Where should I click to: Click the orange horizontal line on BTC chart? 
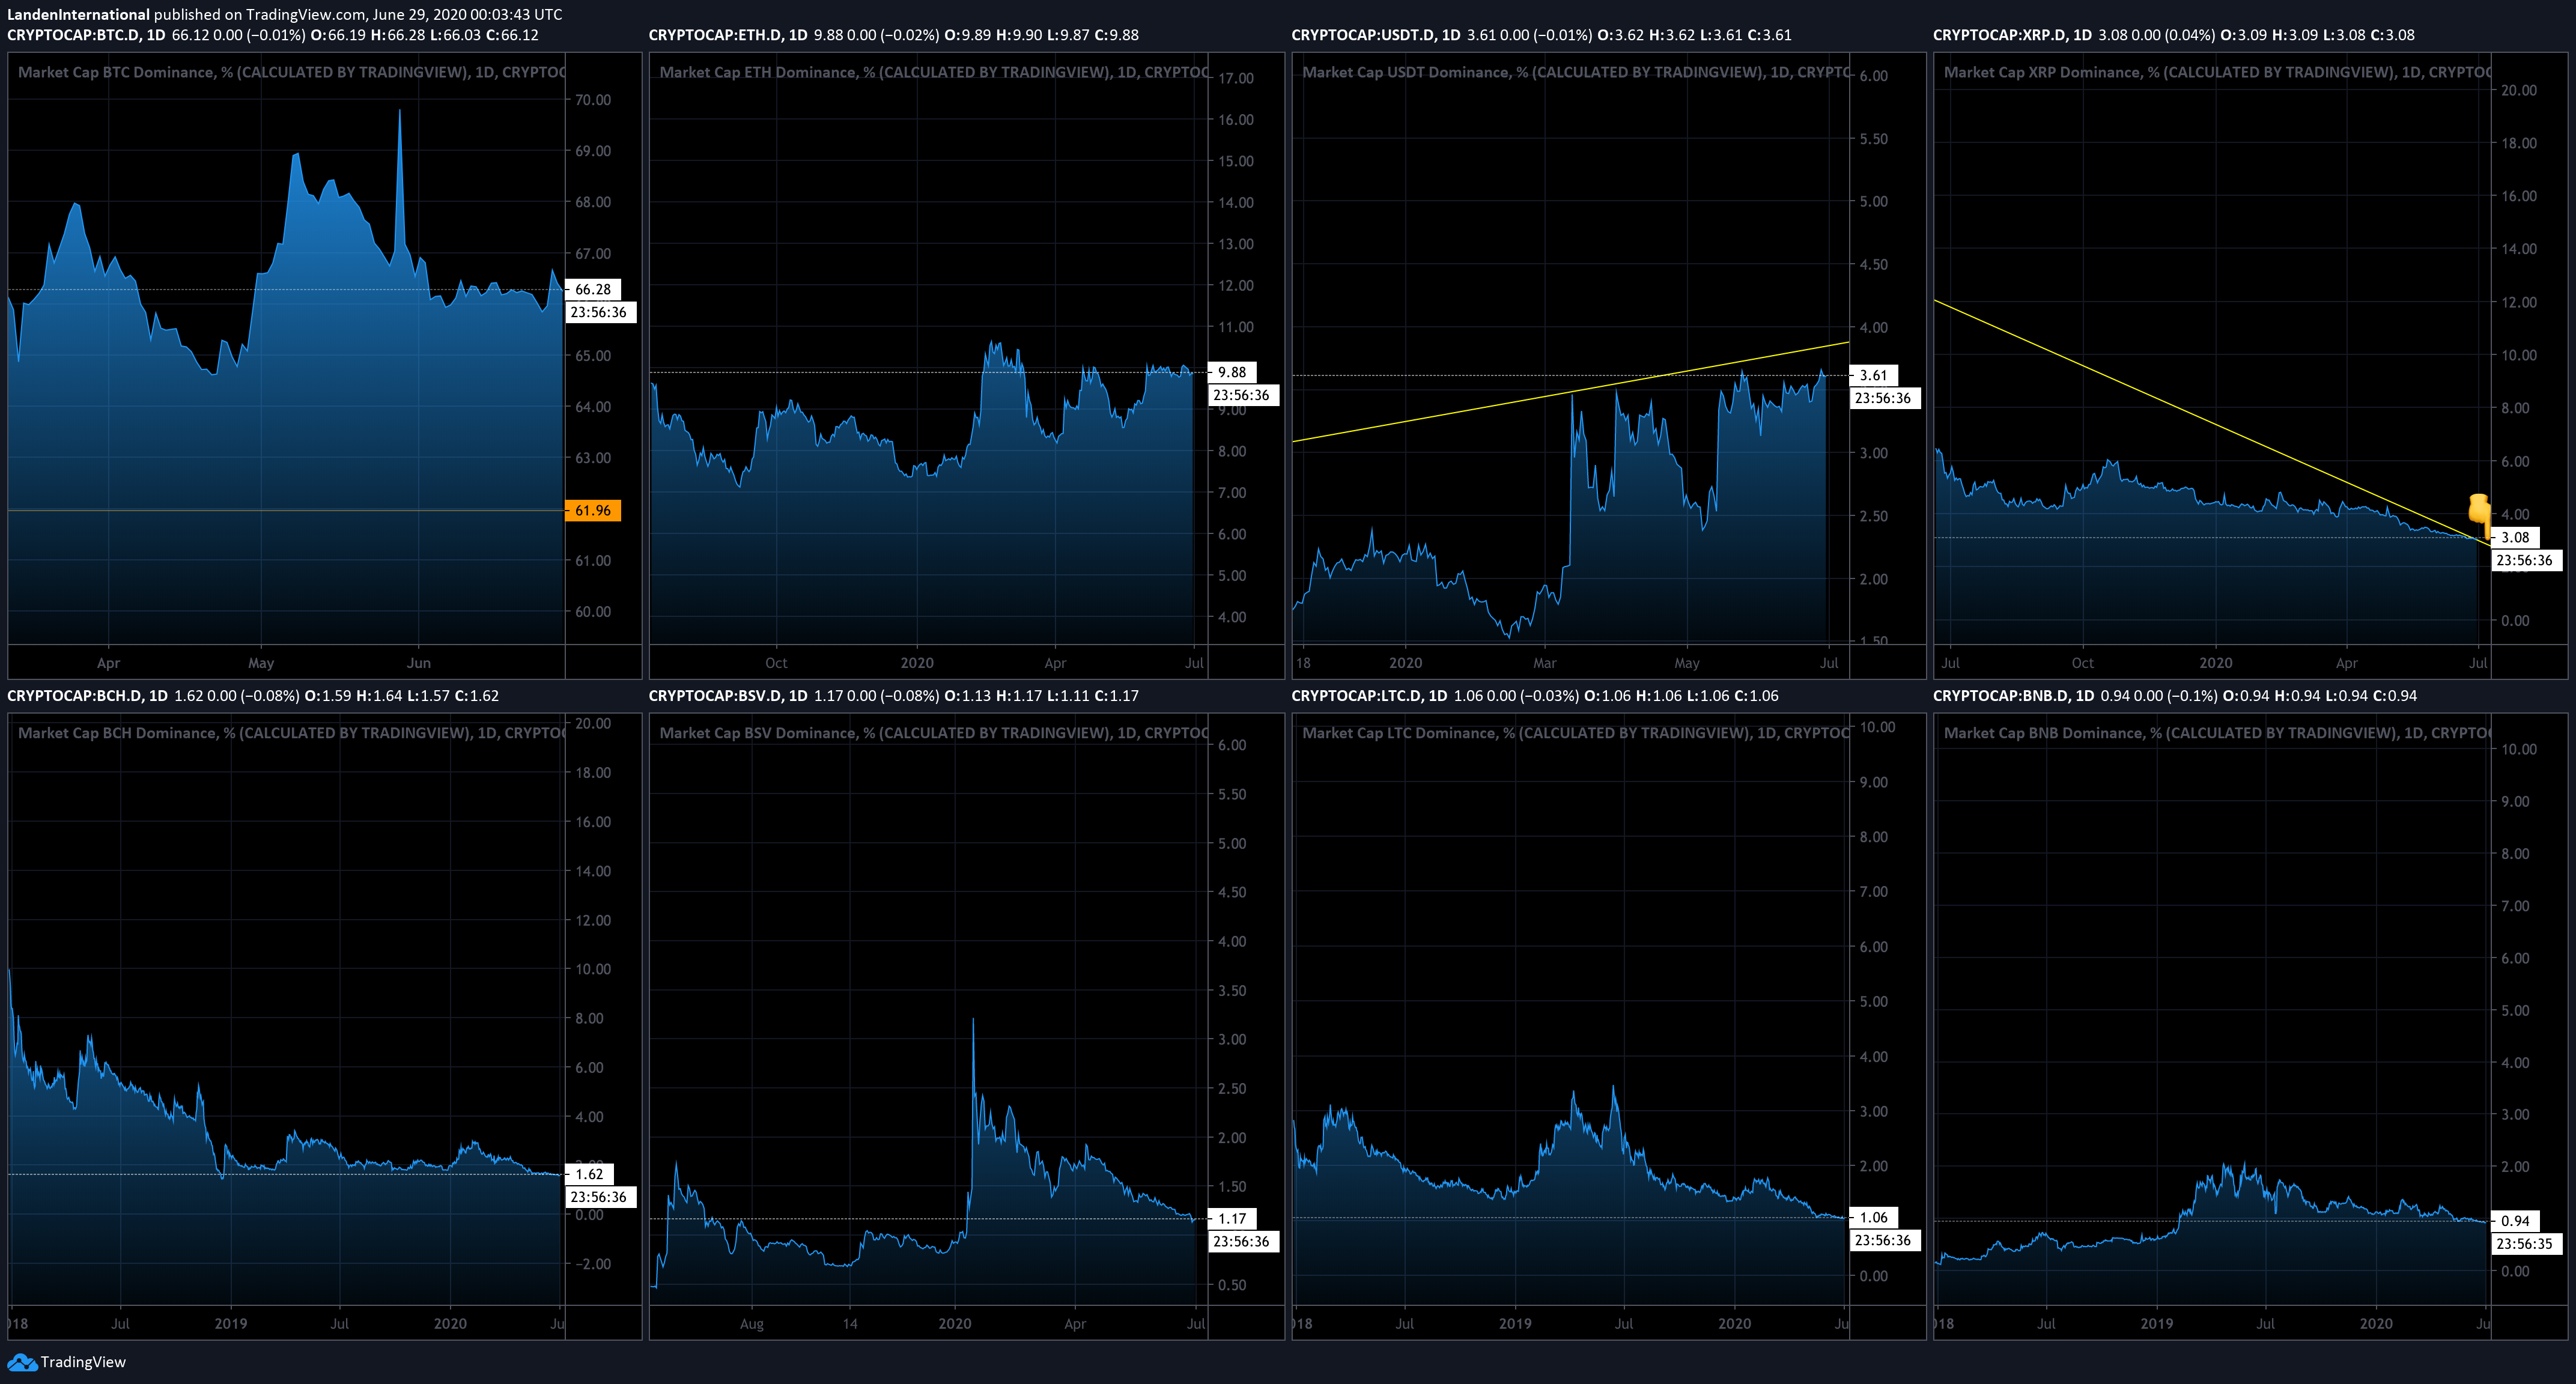click(286, 511)
